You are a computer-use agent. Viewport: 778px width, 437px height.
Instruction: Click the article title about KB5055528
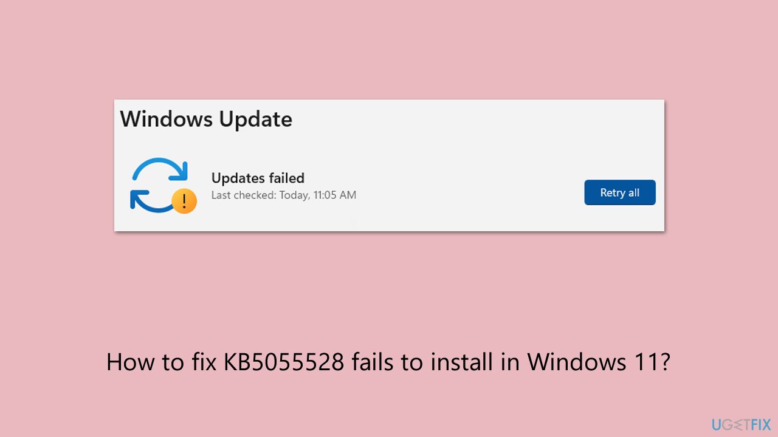tap(389, 362)
